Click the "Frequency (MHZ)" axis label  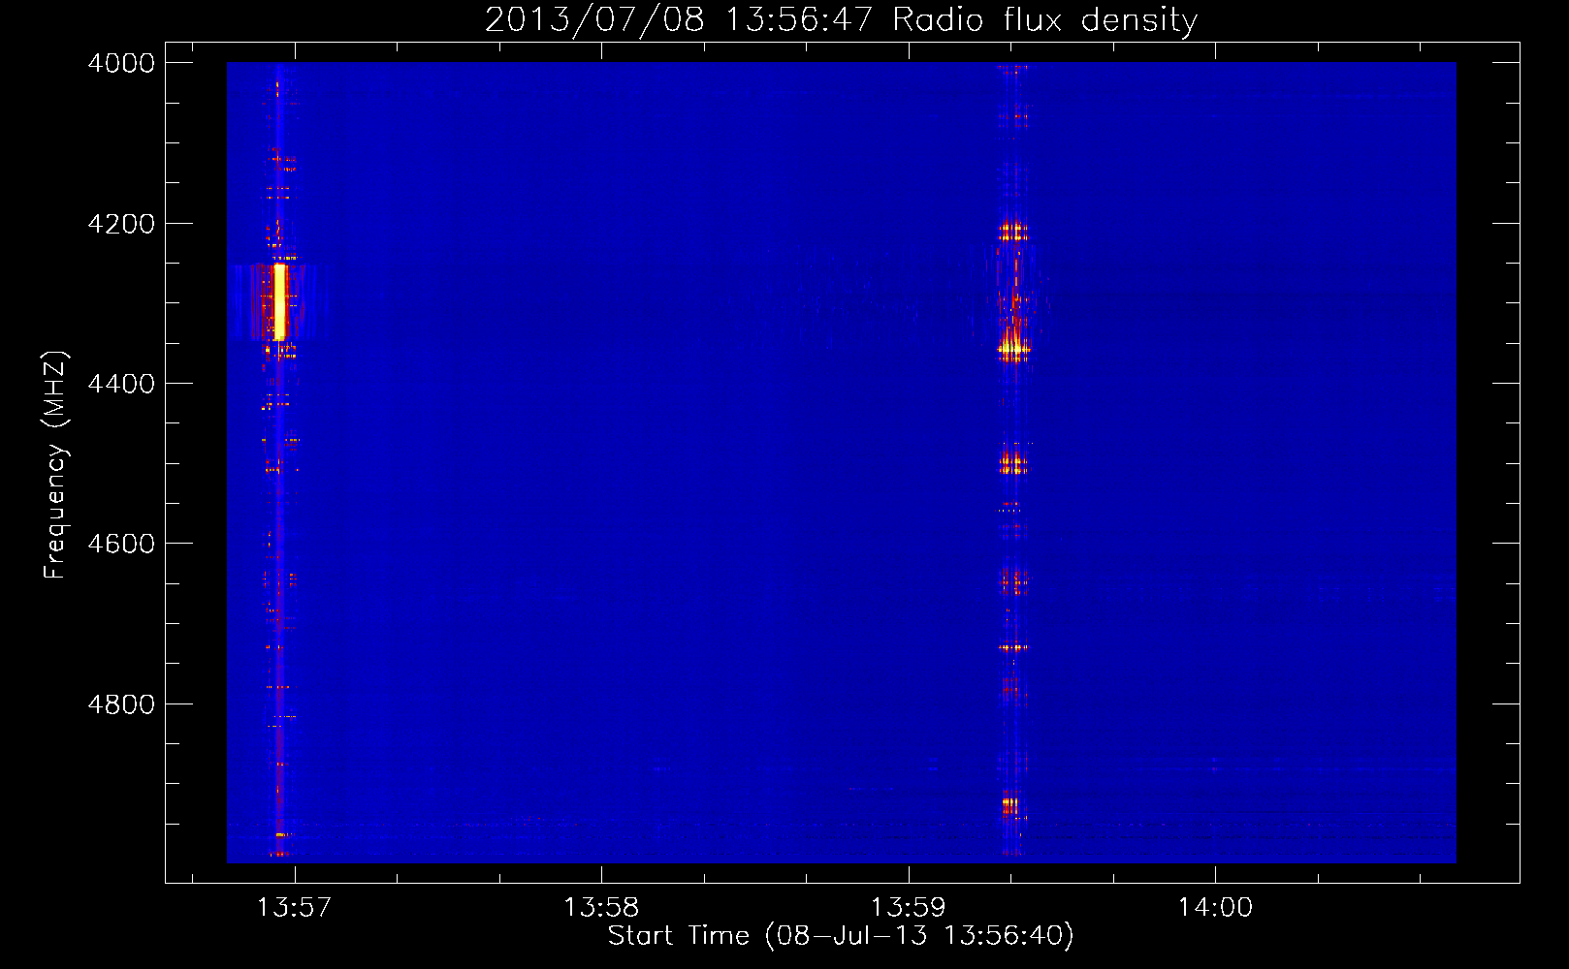click(55, 465)
